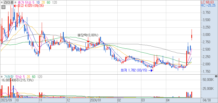The width and height of the screenshot is (218, 103).
Task: Click the 12 month label on date axis
Action: click(68, 100)
